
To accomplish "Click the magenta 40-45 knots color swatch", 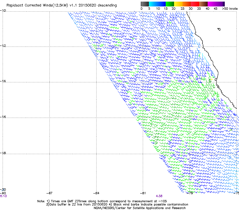I will (212, 4).
